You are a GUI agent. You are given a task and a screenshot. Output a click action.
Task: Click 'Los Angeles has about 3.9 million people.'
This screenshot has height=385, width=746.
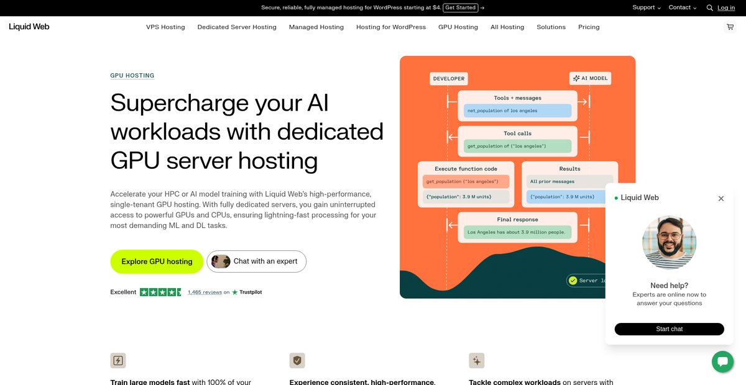pos(517,232)
